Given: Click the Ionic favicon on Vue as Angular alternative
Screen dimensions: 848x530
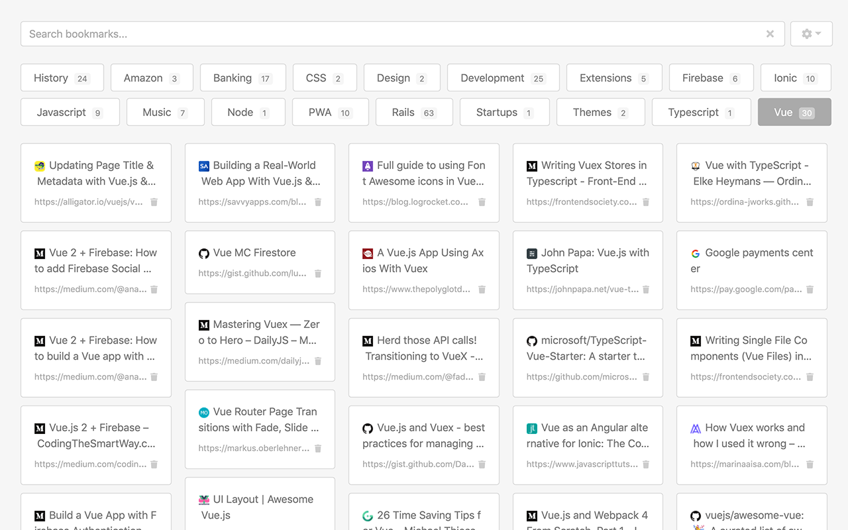Looking at the screenshot, I should 531,427.
